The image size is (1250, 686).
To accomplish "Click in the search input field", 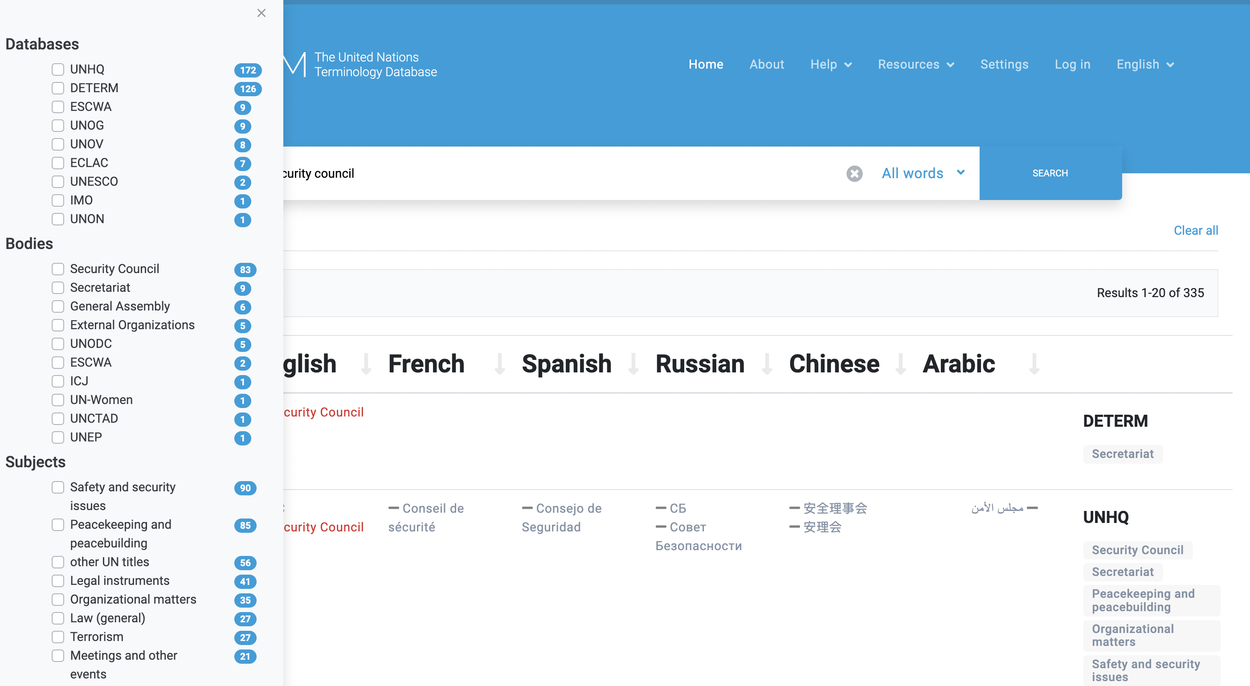I will click(x=558, y=173).
